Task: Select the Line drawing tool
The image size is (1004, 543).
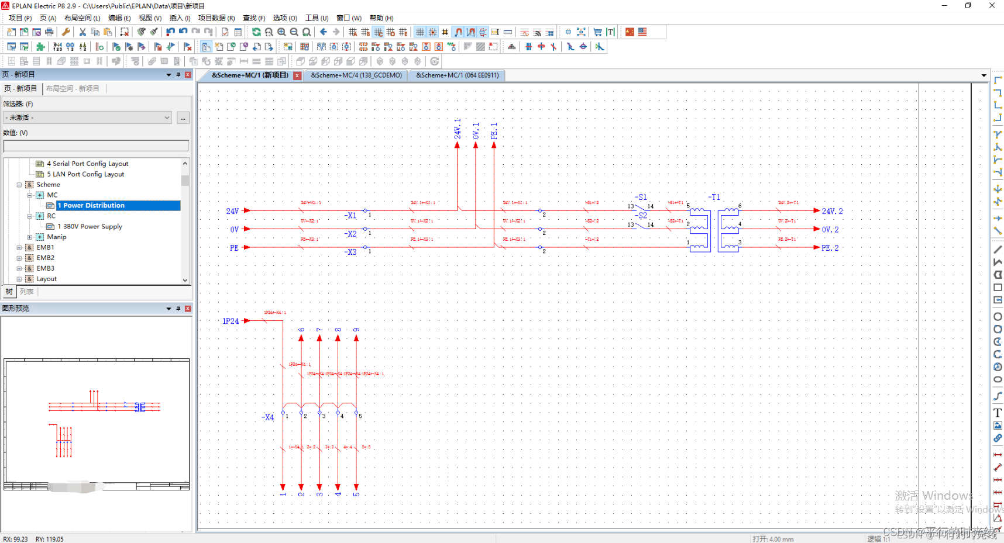Action: click(x=998, y=250)
